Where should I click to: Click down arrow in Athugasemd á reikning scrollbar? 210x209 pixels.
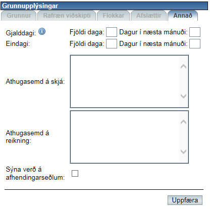pyautogui.click(x=183, y=151)
